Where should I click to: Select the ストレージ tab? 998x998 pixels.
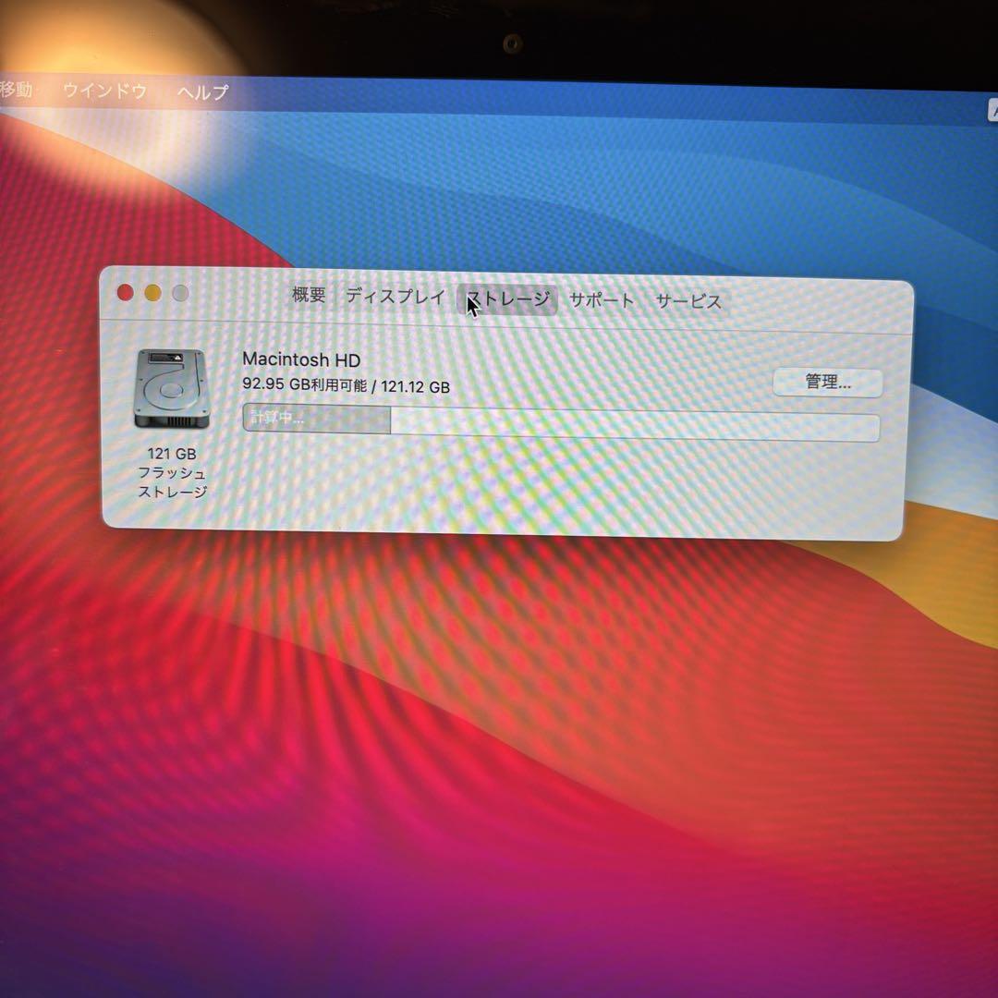tap(507, 299)
